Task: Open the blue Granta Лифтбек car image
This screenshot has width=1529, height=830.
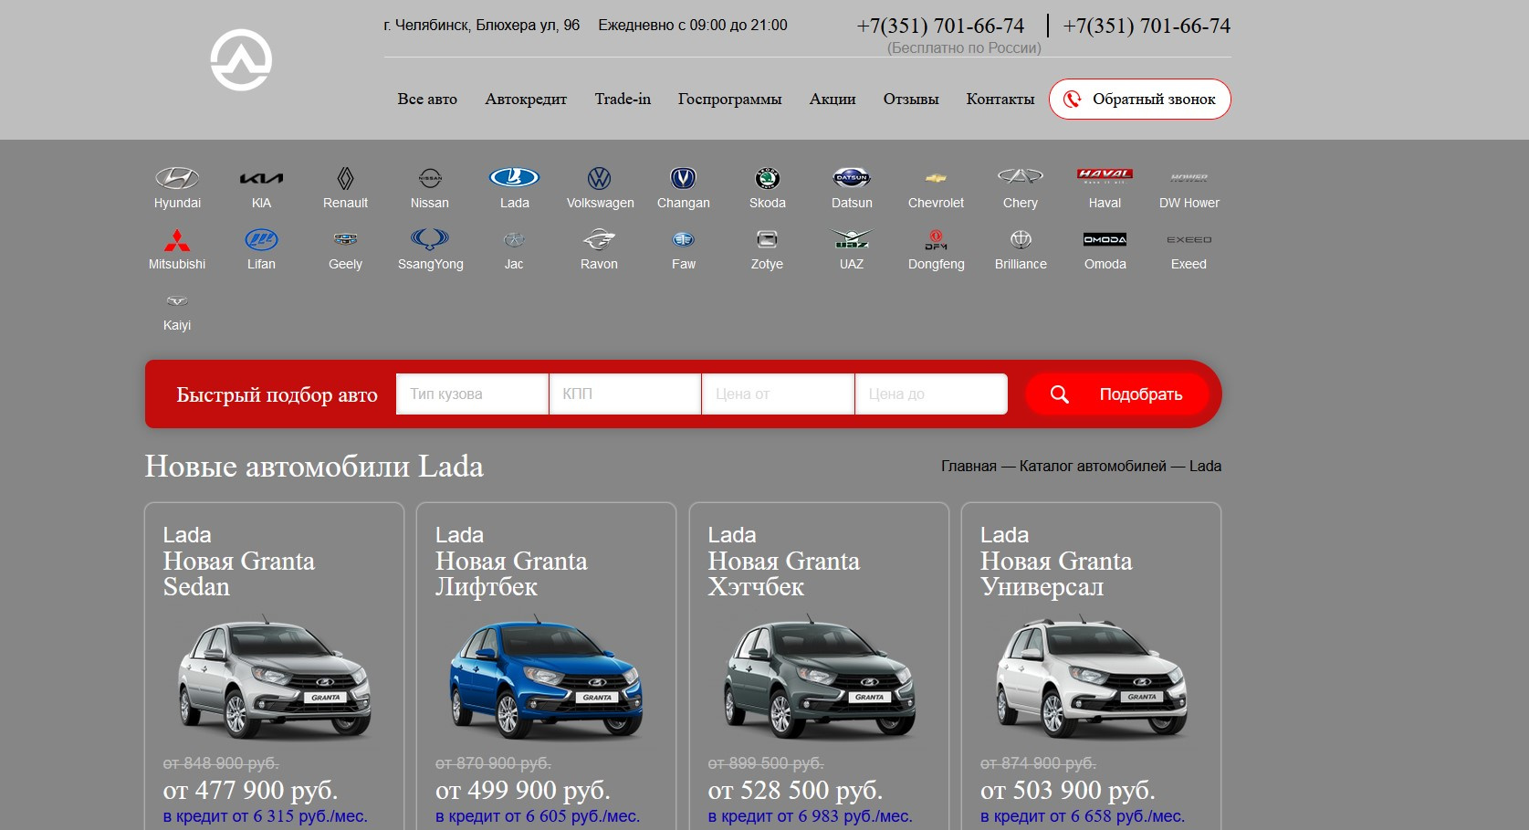Action: tap(546, 678)
